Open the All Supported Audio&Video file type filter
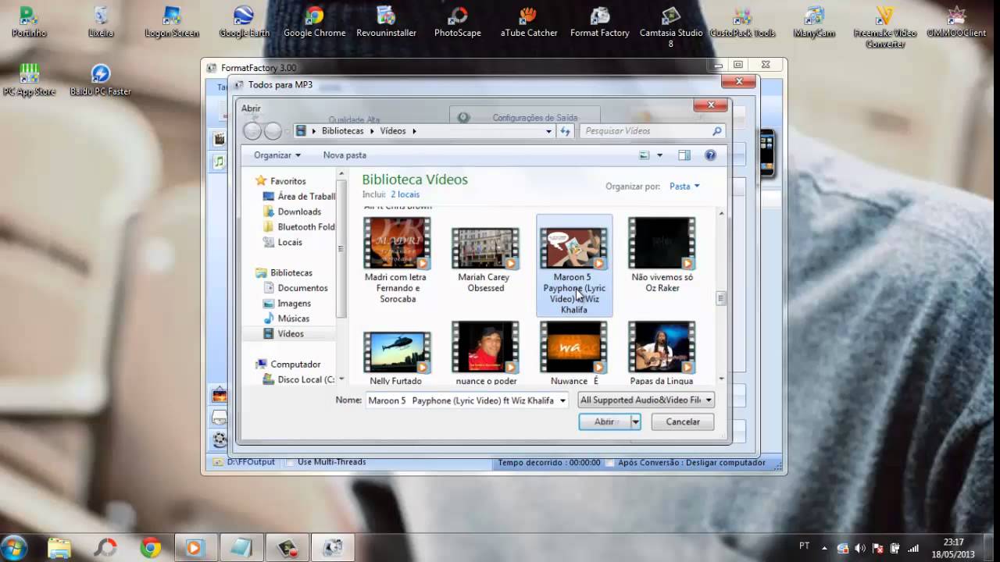 tap(646, 400)
